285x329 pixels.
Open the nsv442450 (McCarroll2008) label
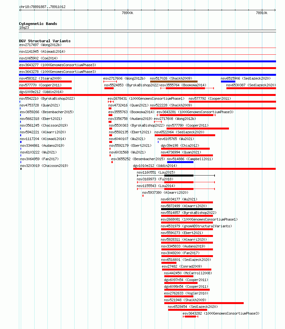(x=188, y=273)
